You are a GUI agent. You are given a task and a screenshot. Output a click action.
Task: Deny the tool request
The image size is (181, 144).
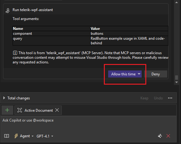[x=155, y=74]
